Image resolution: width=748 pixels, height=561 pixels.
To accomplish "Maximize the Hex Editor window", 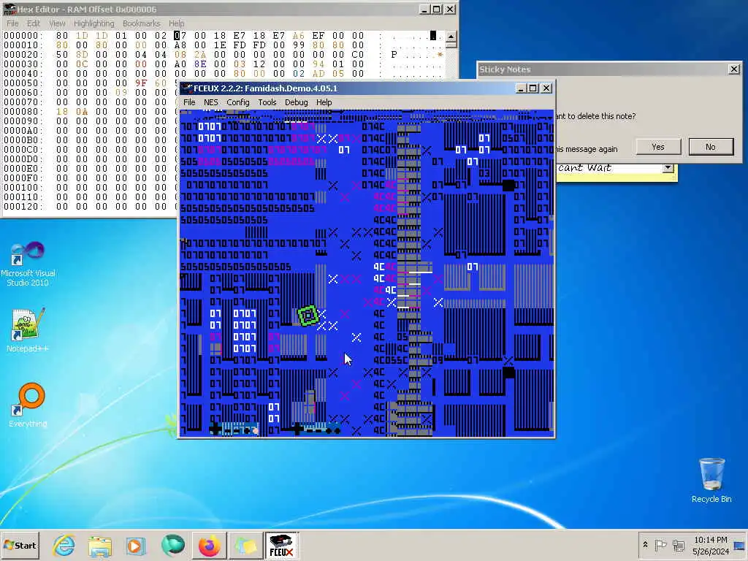I will tap(437, 9).
